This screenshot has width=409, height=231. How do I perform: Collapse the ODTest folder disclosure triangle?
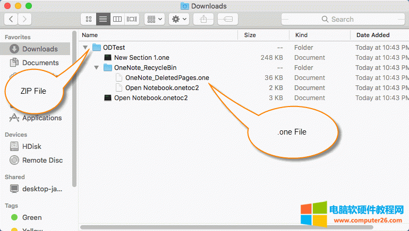click(x=86, y=48)
